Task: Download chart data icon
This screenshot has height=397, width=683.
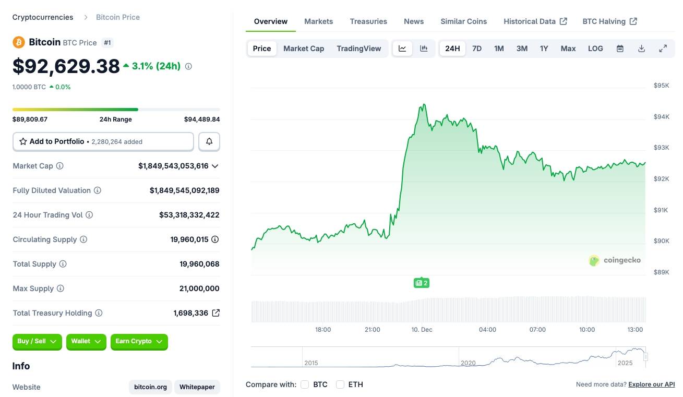Action: point(641,49)
